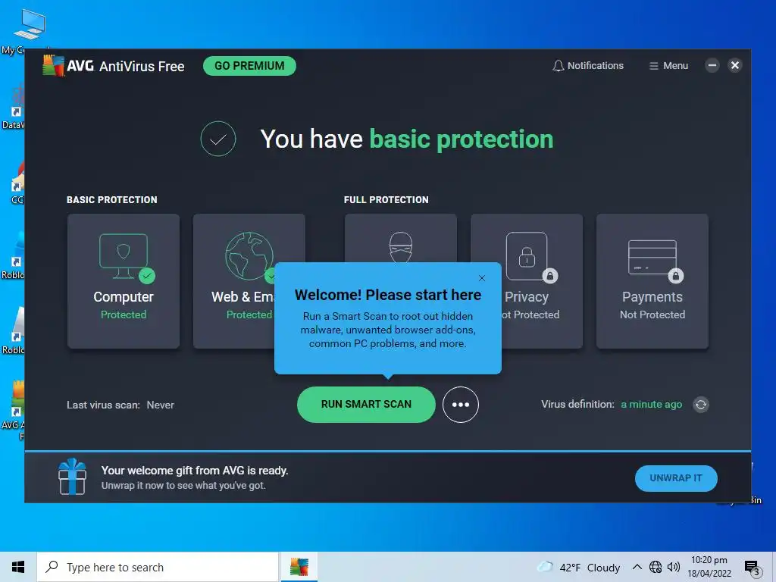Image resolution: width=776 pixels, height=582 pixels.
Task: Click the UNWRAP IT button
Action: [x=676, y=478]
